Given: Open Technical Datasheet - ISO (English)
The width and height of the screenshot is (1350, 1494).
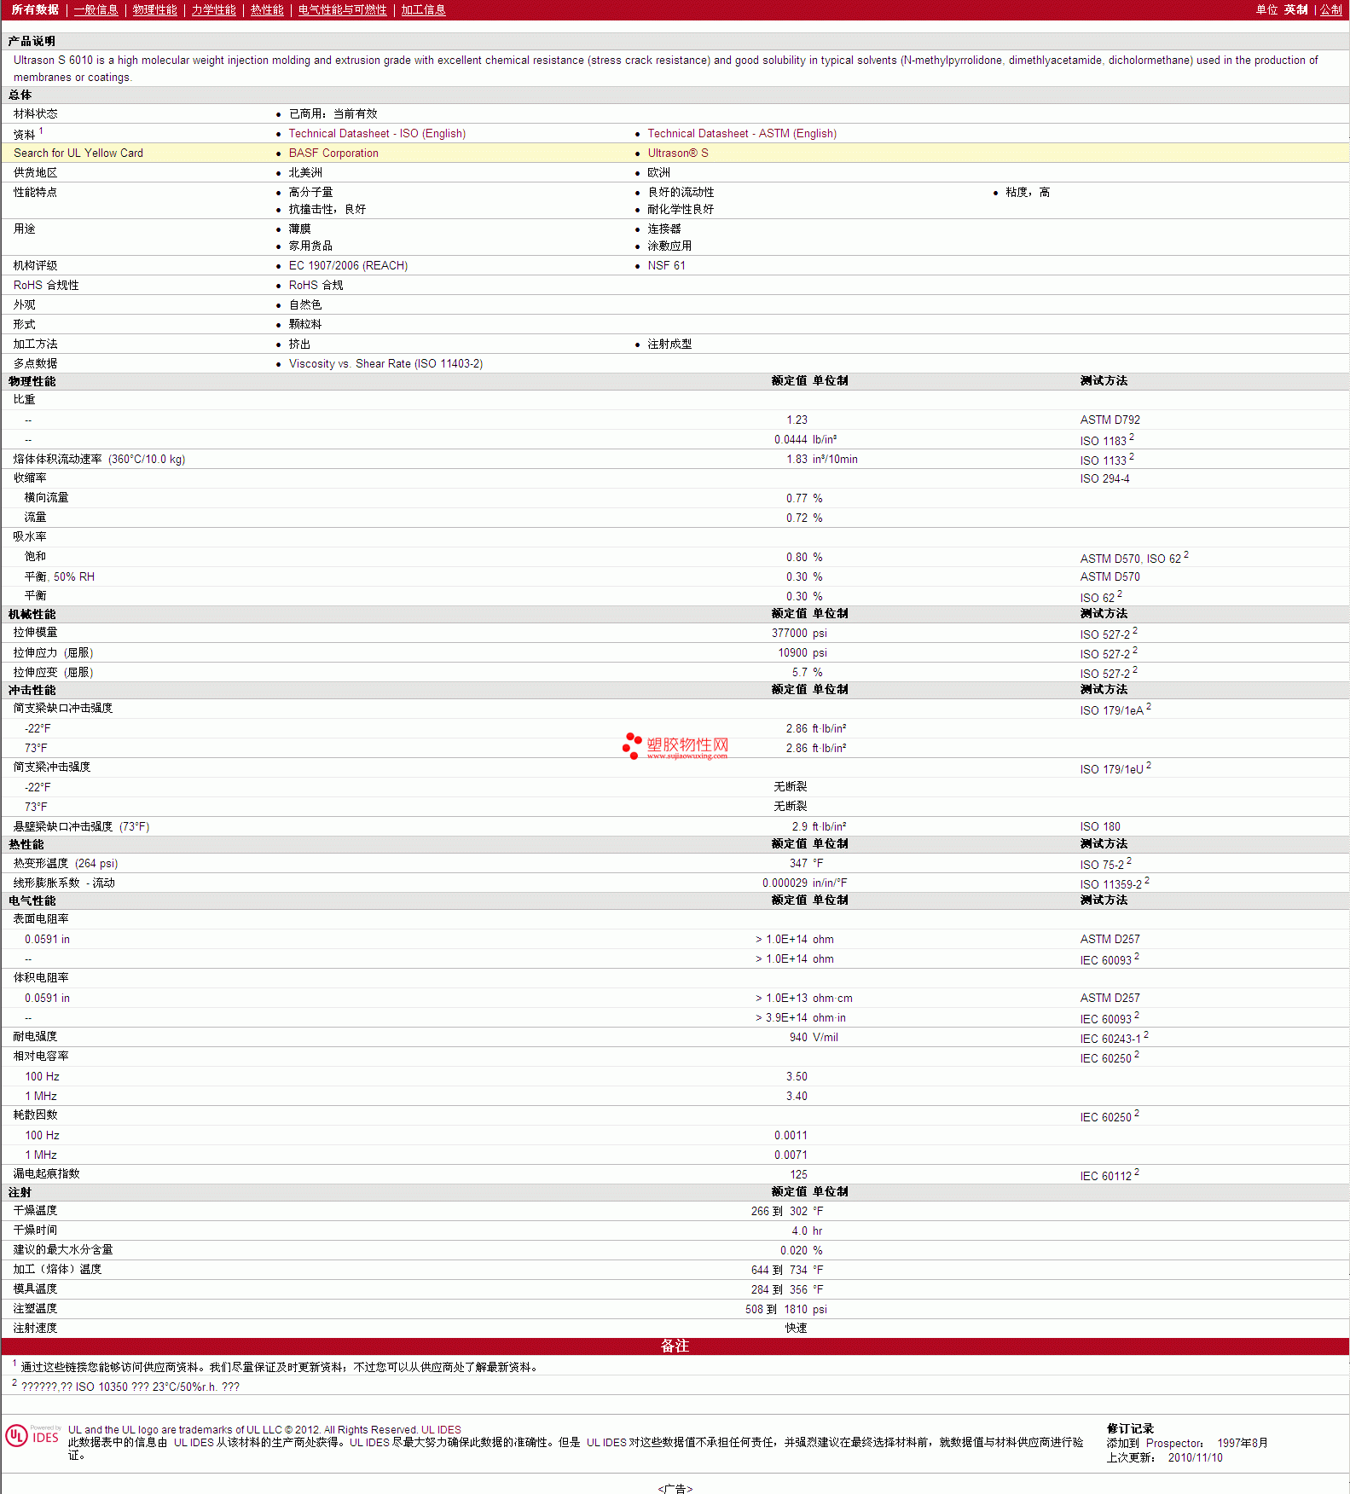Looking at the screenshot, I should point(377,134).
